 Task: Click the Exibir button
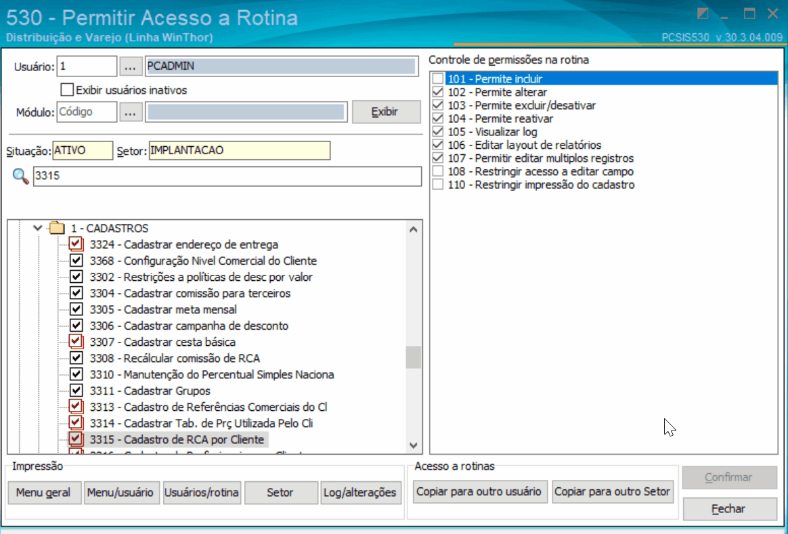click(385, 112)
